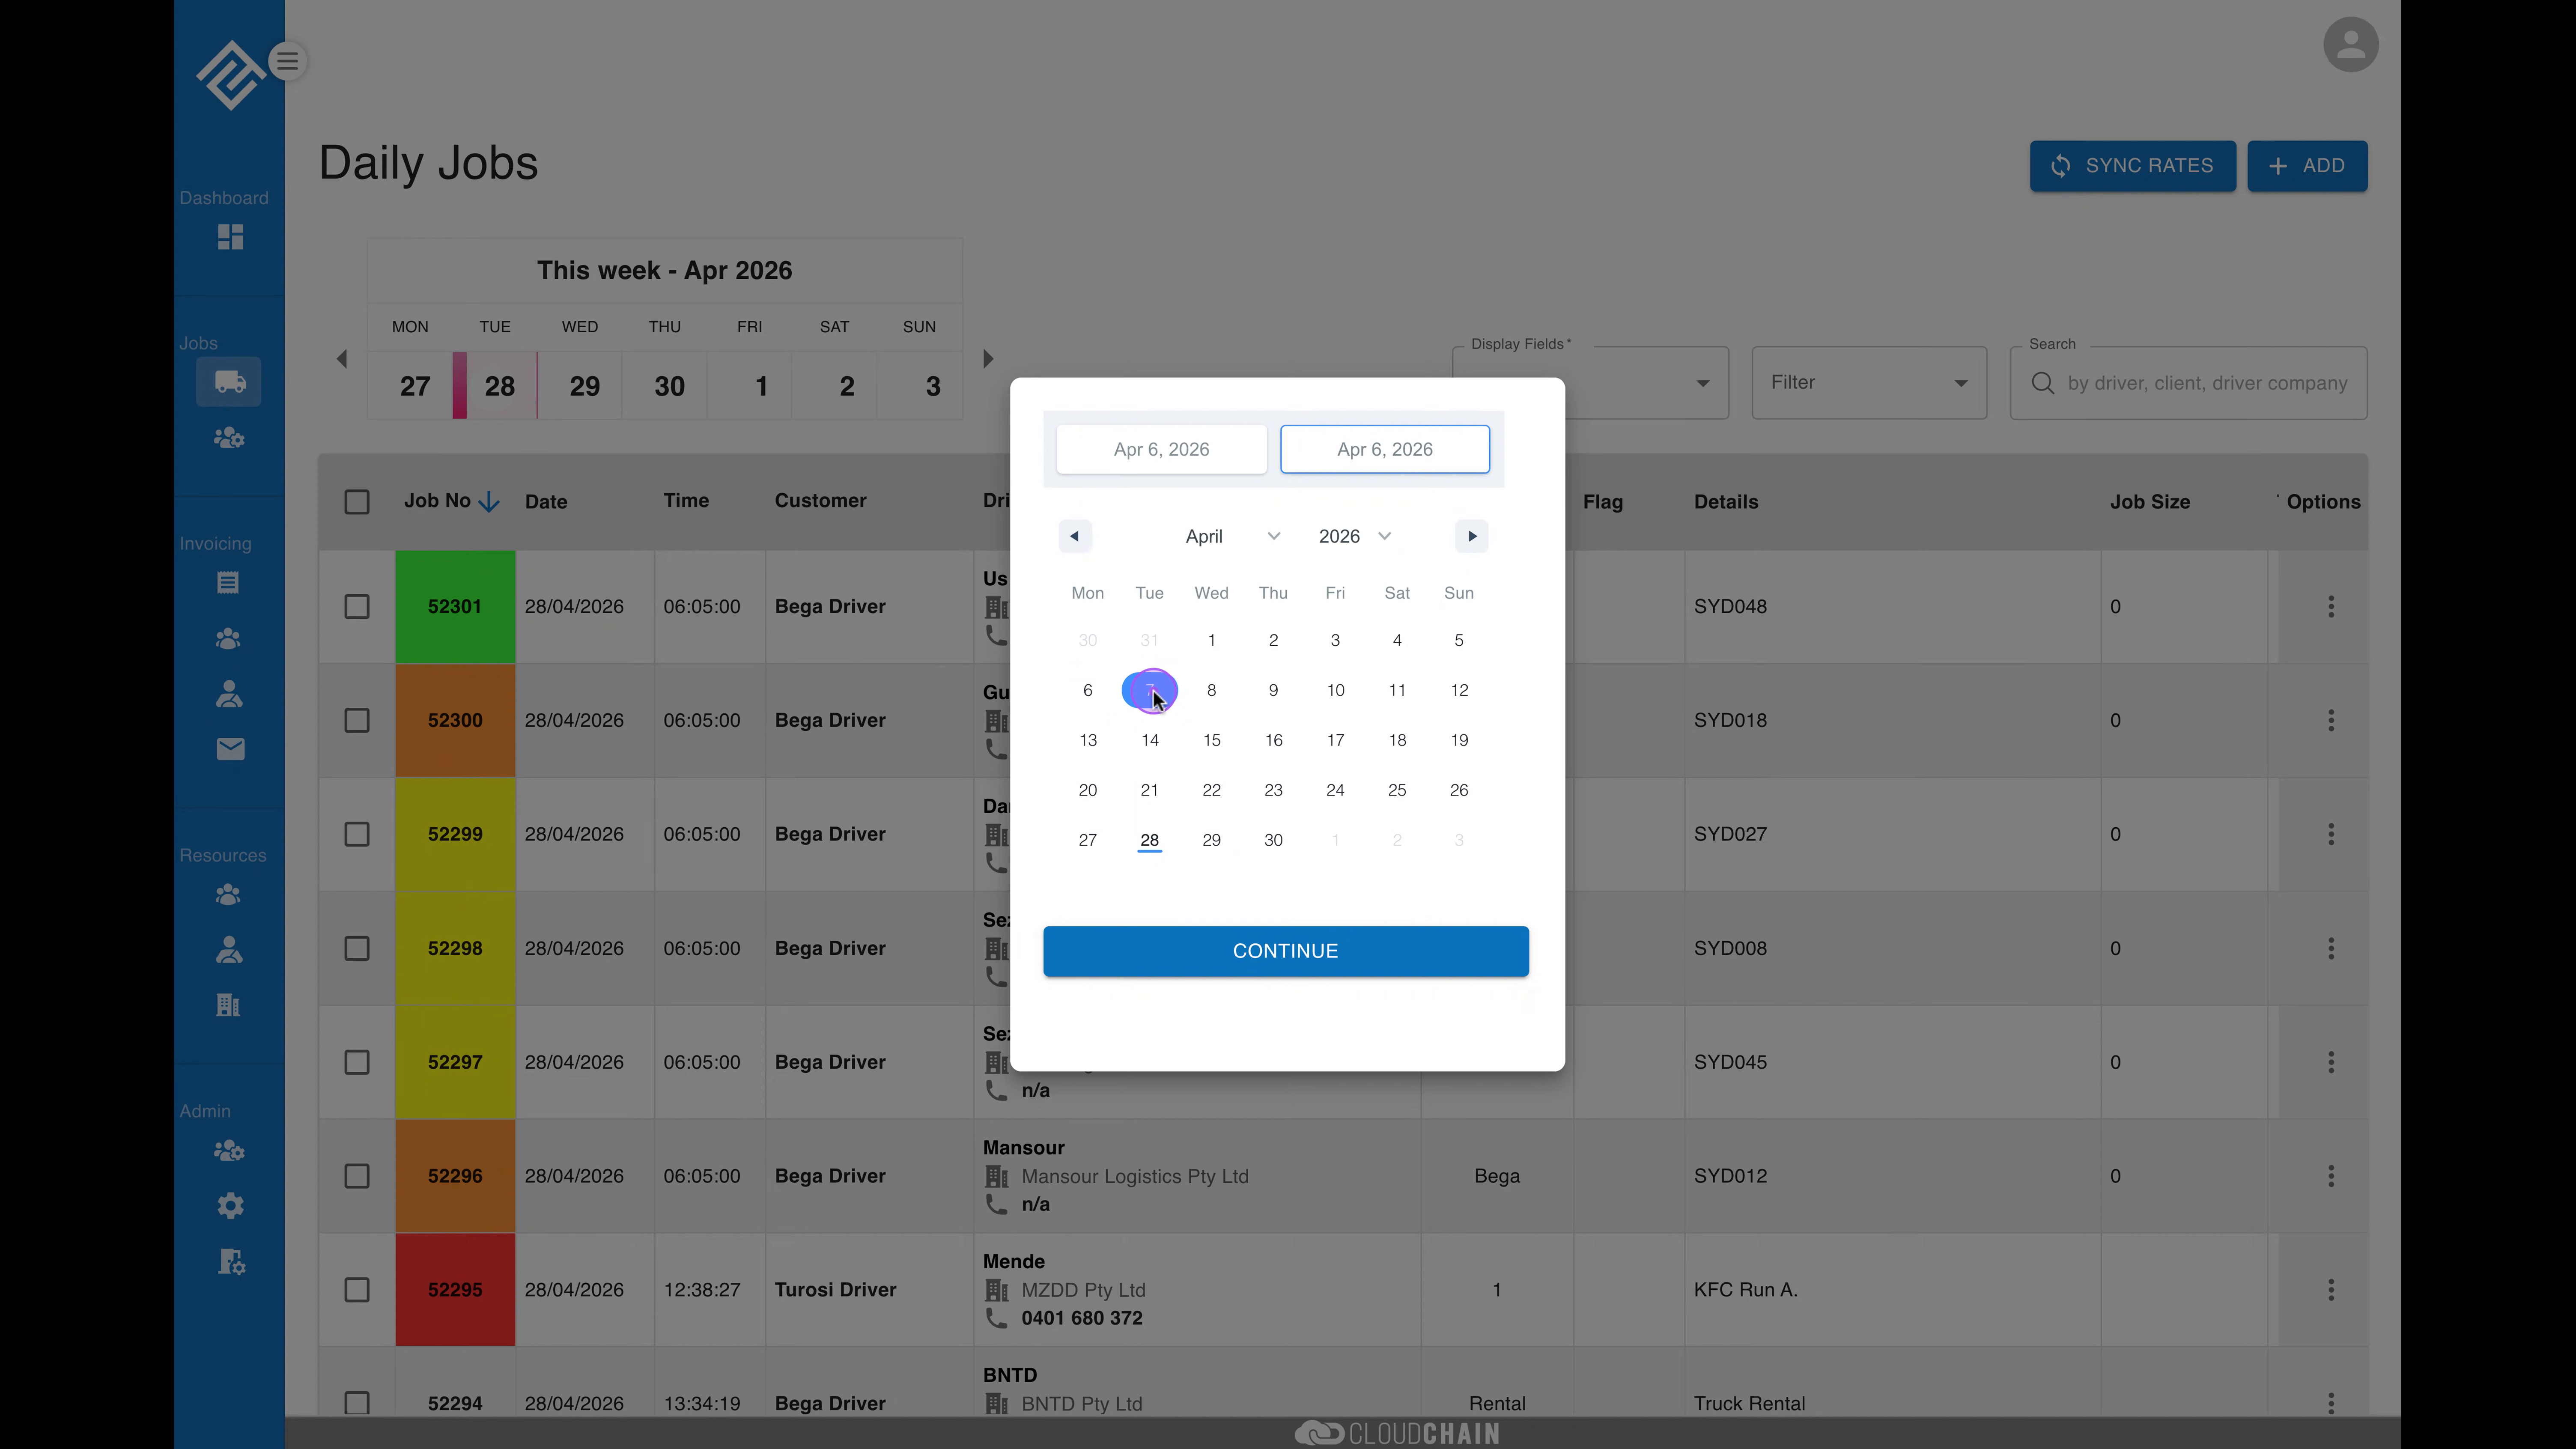Viewport: 2576px width, 1449px height.
Task: Click the ADD button
Action: pyautogui.click(x=2307, y=166)
